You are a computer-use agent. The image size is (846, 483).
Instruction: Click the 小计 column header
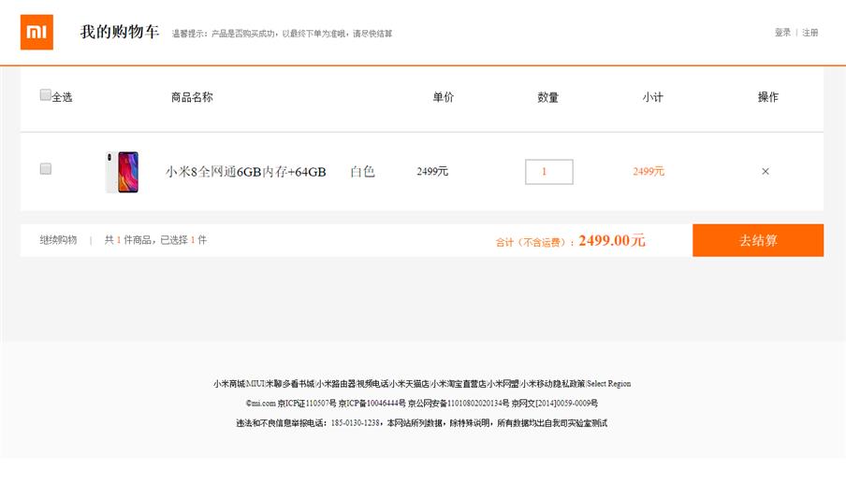coord(653,97)
